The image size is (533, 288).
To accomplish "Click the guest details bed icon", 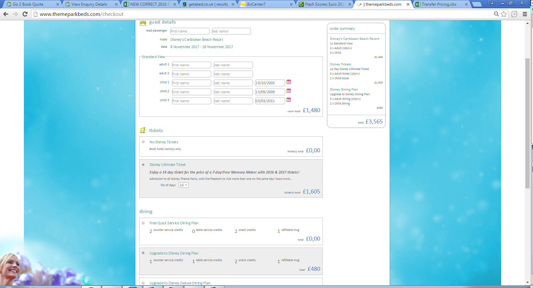I will (x=143, y=23).
